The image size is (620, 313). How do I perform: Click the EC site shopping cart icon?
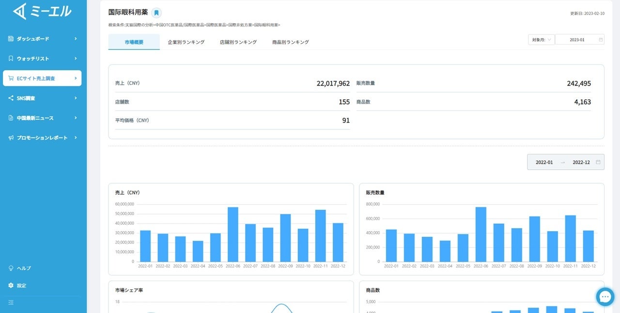click(x=11, y=78)
